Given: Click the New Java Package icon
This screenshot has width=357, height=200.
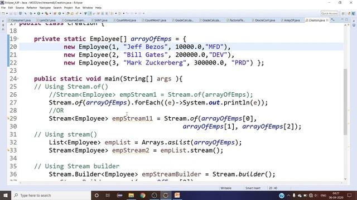Looking at the screenshot, I should coord(55,13).
